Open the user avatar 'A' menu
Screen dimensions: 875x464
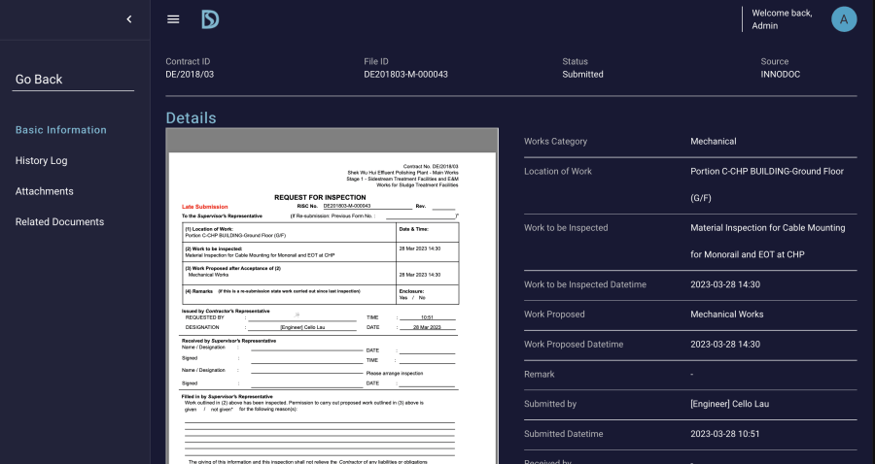844,18
